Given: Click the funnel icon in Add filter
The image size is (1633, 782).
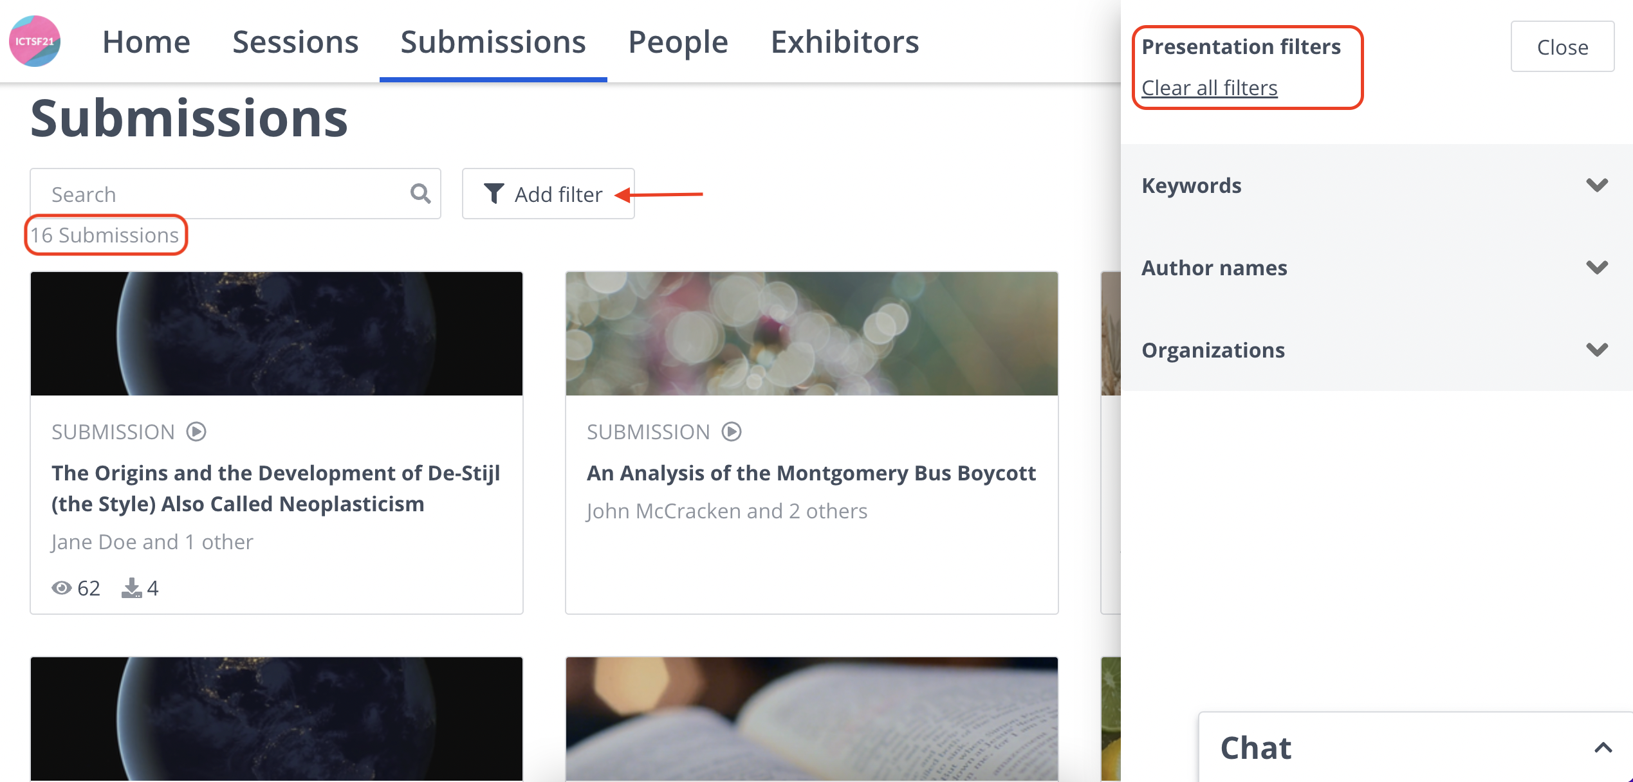Looking at the screenshot, I should pyautogui.click(x=494, y=193).
